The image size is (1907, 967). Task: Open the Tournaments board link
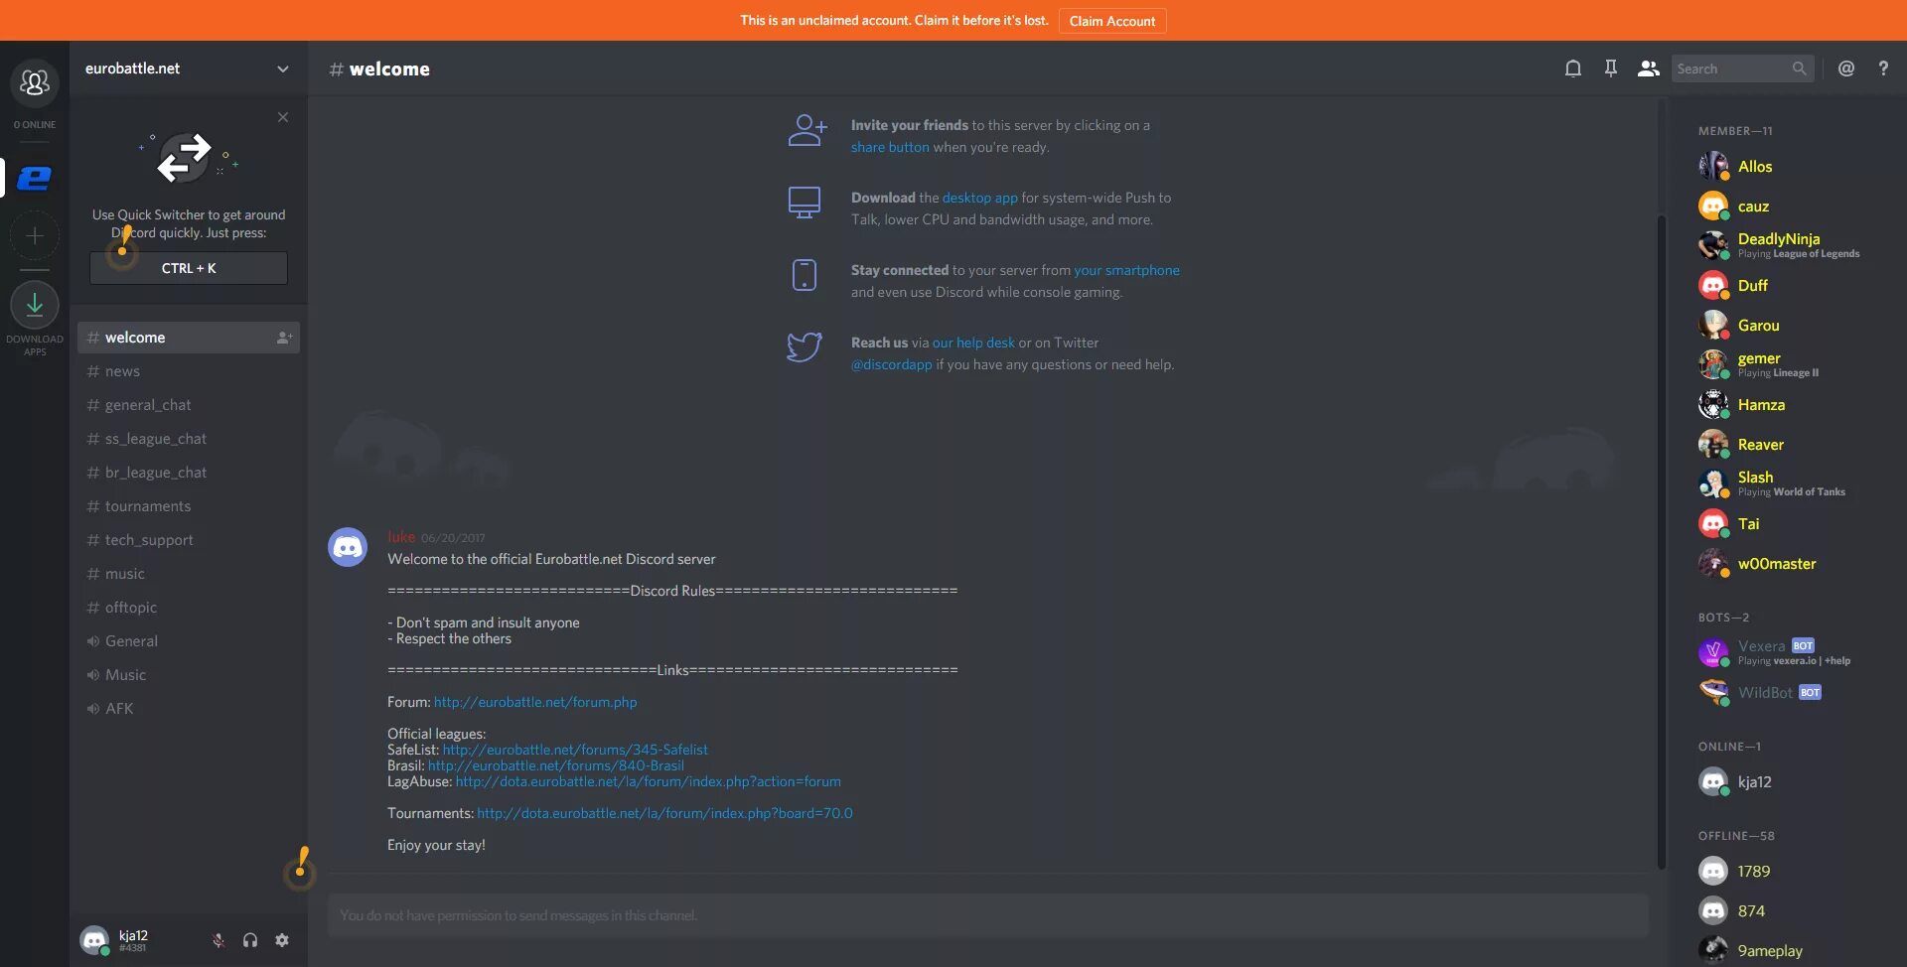tap(664, 813)
